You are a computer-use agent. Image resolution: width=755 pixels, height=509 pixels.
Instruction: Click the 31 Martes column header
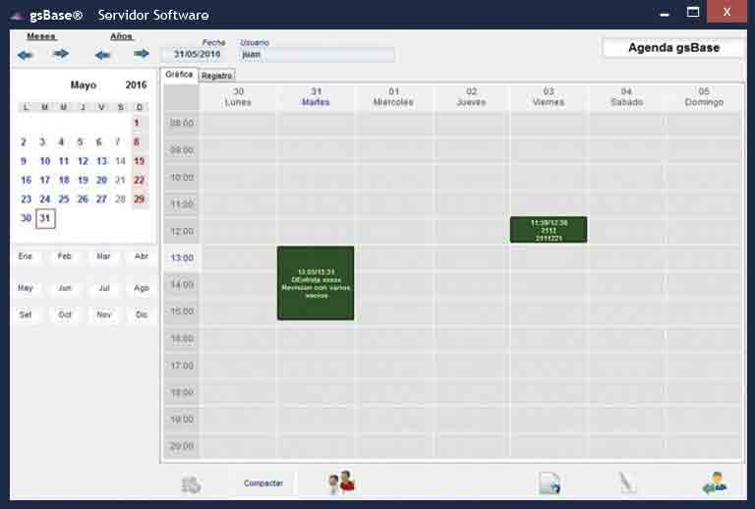[316, 97]
